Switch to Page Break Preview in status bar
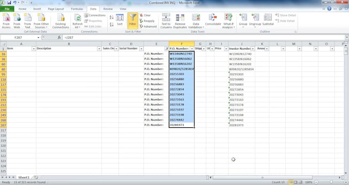 point(300,182)
